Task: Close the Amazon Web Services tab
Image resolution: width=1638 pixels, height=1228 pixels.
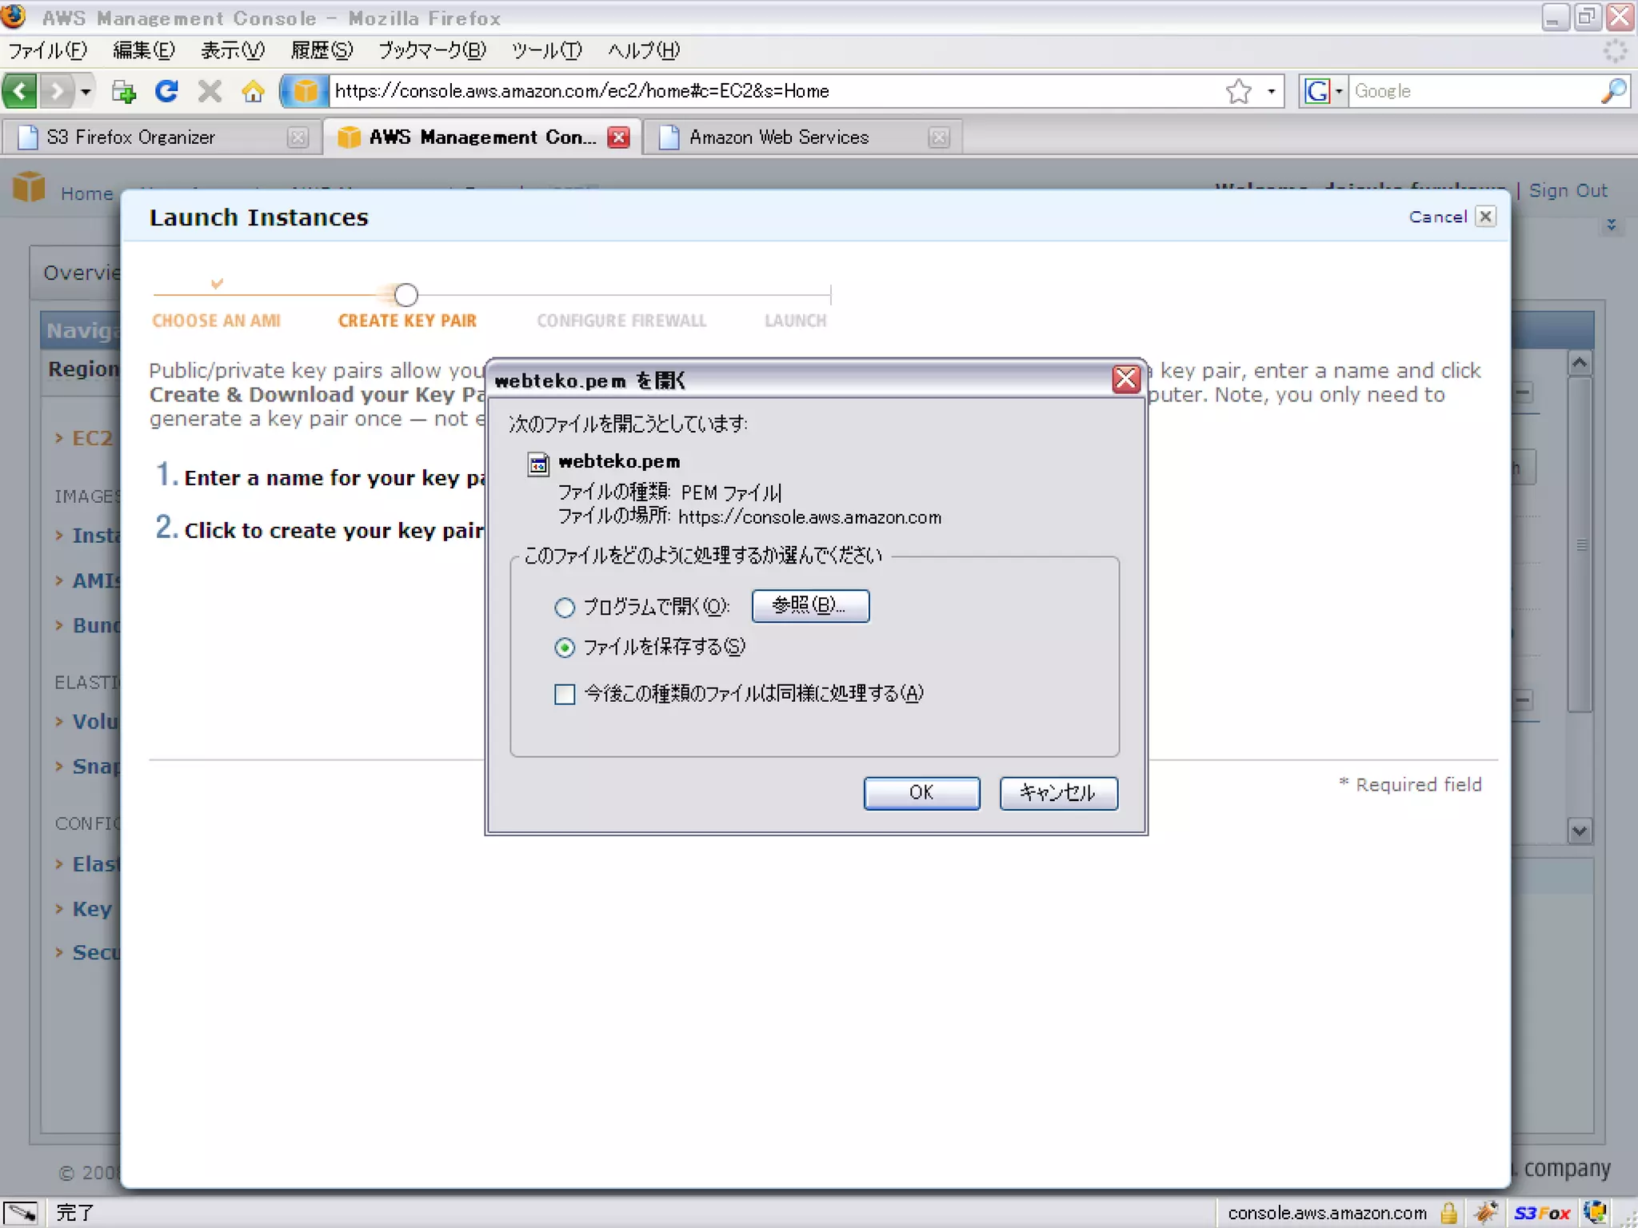Action: (x=939, y=138)
